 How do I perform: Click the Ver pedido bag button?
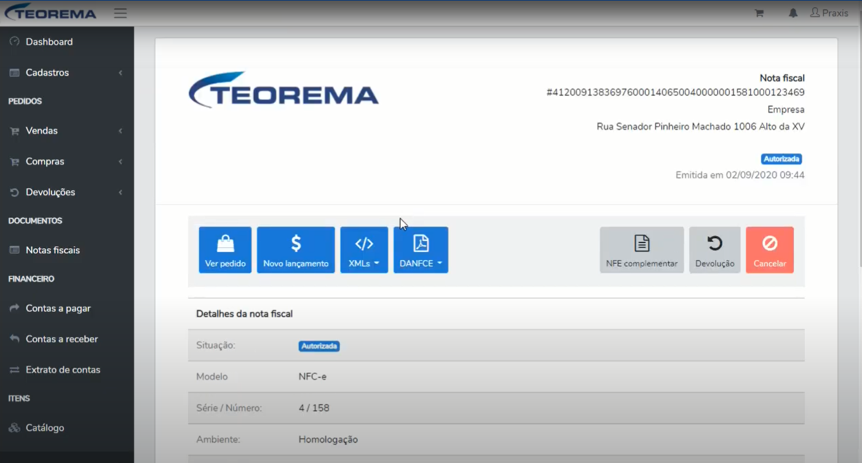pyautogui.click(x=225, y=250)
